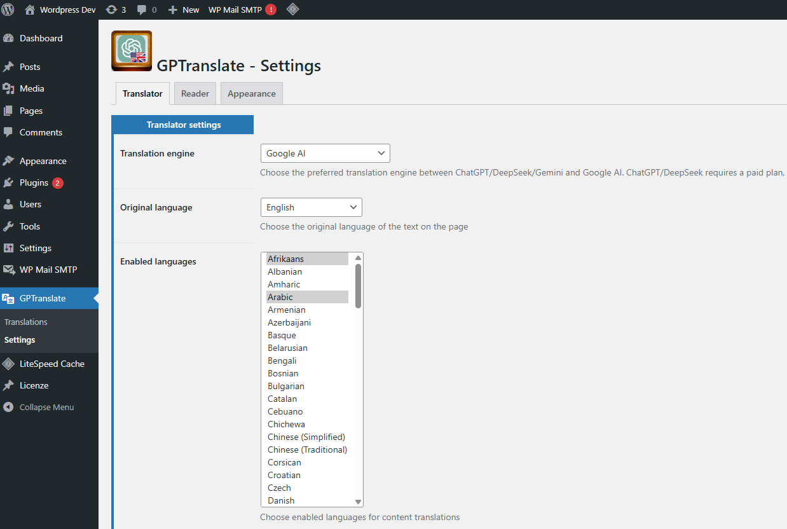This screenshot has width=787, height=529.
Task: Click the language list scroll down arrow
Action: 358,502
